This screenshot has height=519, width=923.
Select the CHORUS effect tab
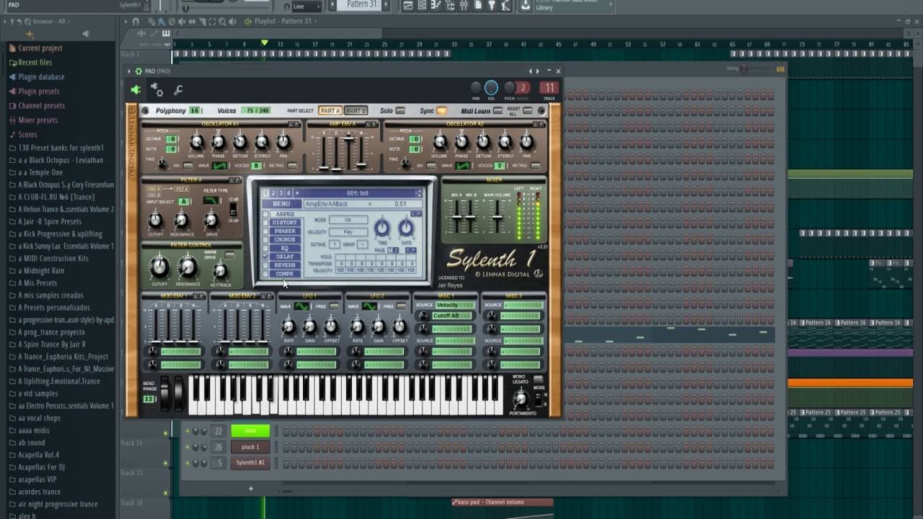(x=285, y=239)
